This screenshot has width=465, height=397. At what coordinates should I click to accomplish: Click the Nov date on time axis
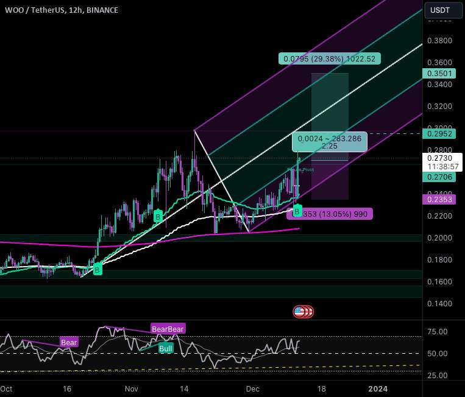point(131,388)
